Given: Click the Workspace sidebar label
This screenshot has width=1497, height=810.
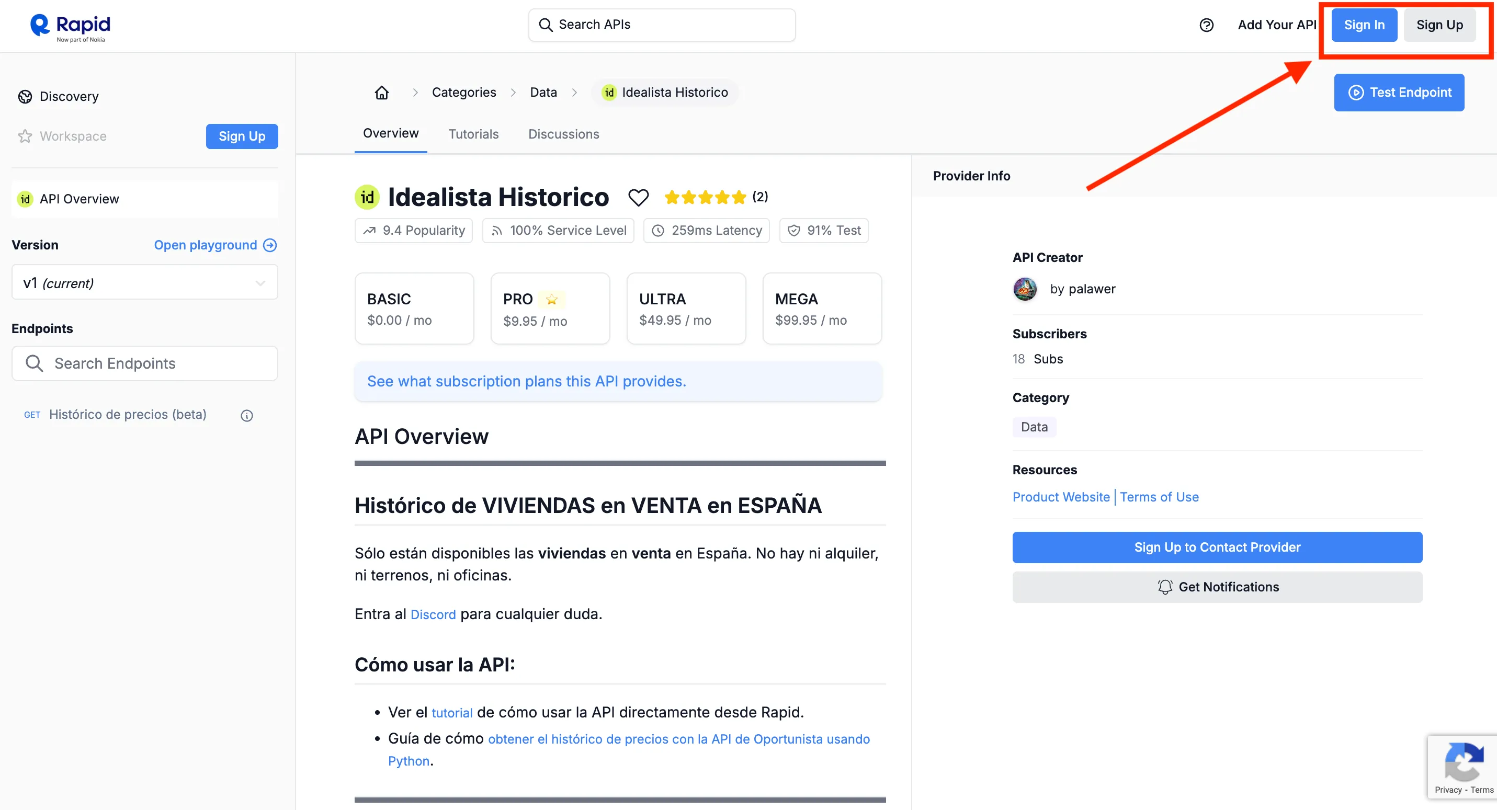Looking at the screenshot, I should [x=73, y=136].
